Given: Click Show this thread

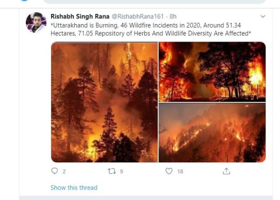Looking at the screenshot, I should [x=73, y=188].
